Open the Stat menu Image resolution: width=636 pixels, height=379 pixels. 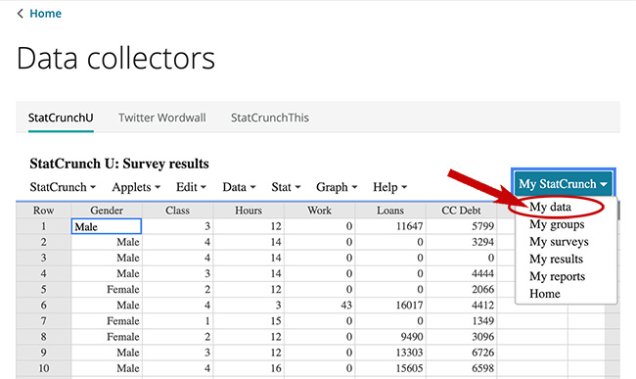coord(286,187)
